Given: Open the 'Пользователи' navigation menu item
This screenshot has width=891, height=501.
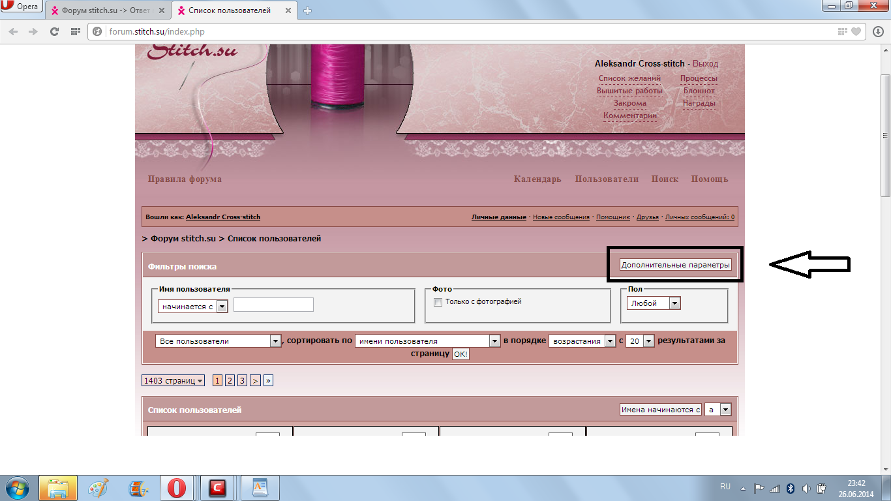Looking at the screenshot, I should pos(607,179).
